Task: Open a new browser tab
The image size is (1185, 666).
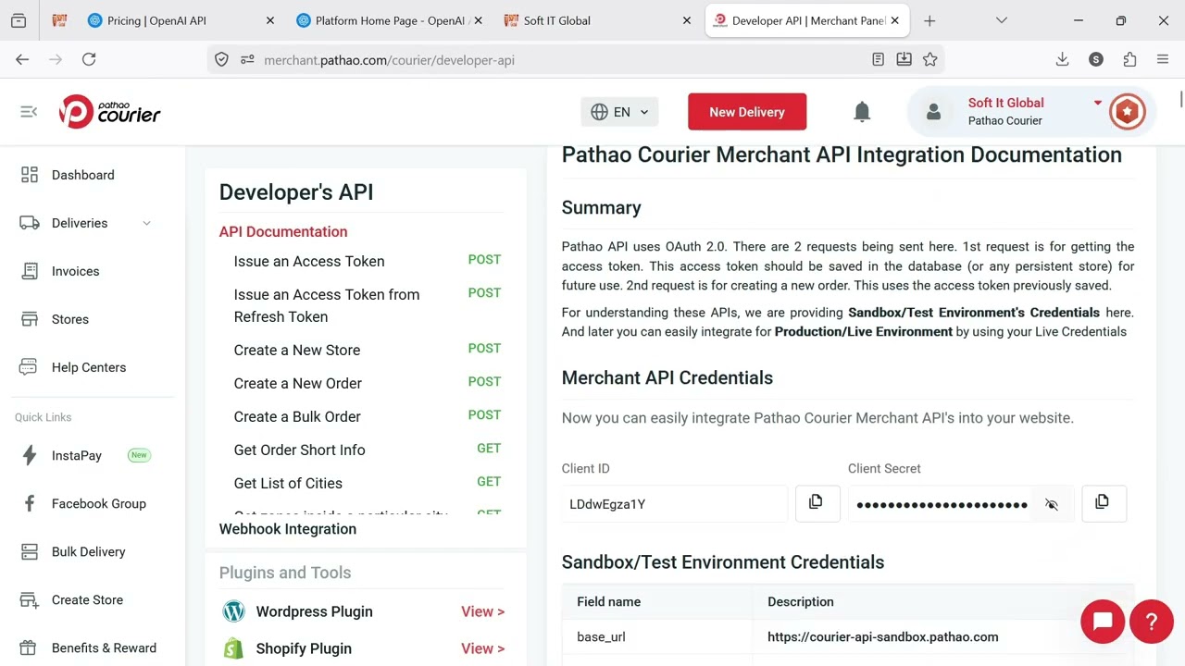Action: click(929, 20)
